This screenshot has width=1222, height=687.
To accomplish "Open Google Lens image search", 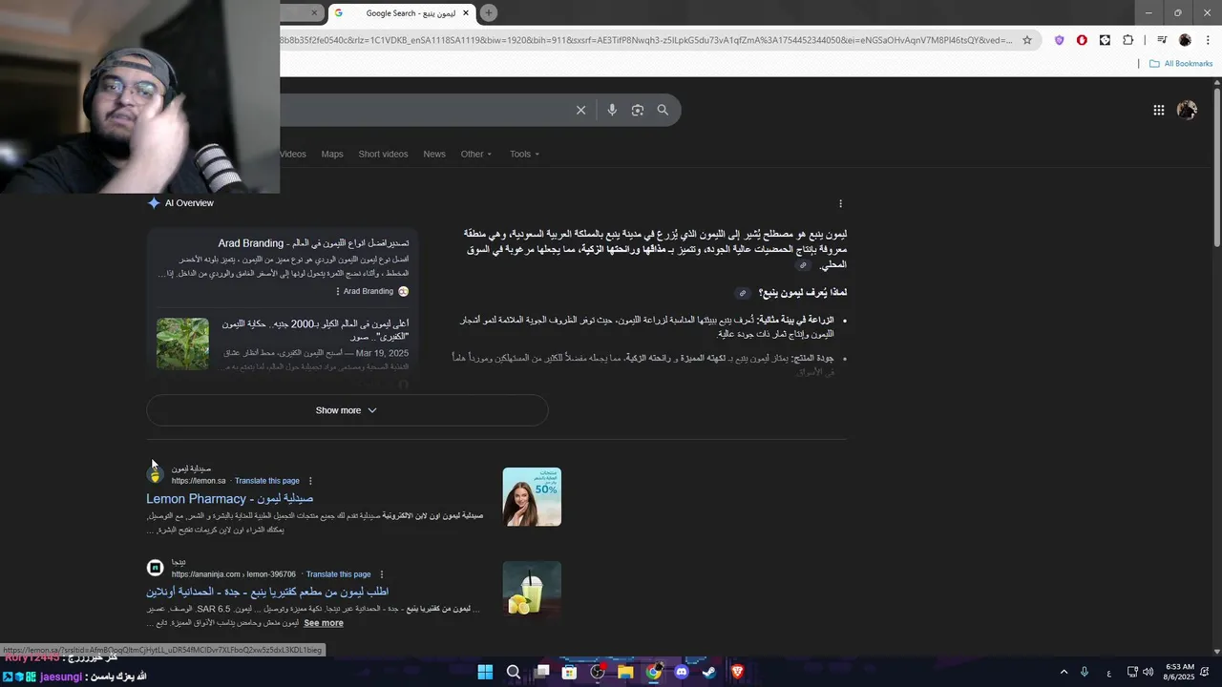I will pos(638,110).
